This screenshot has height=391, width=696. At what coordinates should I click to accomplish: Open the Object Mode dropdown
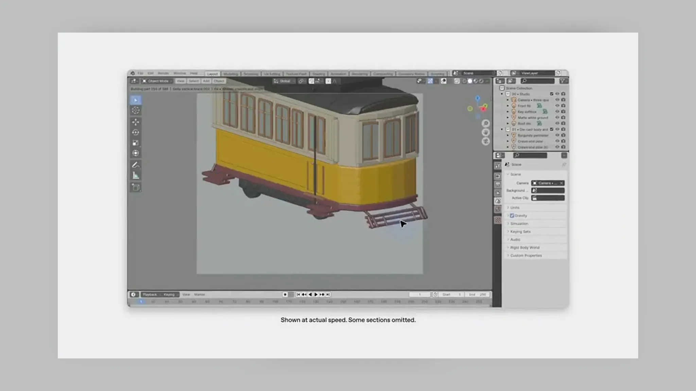coord(157,81)
